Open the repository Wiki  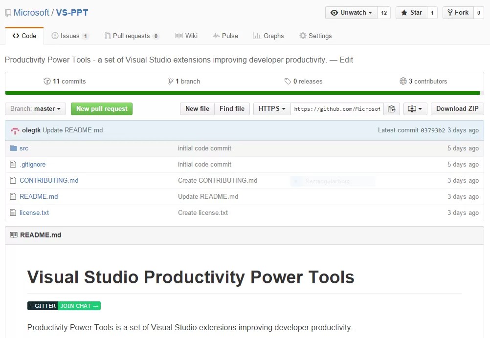point(186,36)
